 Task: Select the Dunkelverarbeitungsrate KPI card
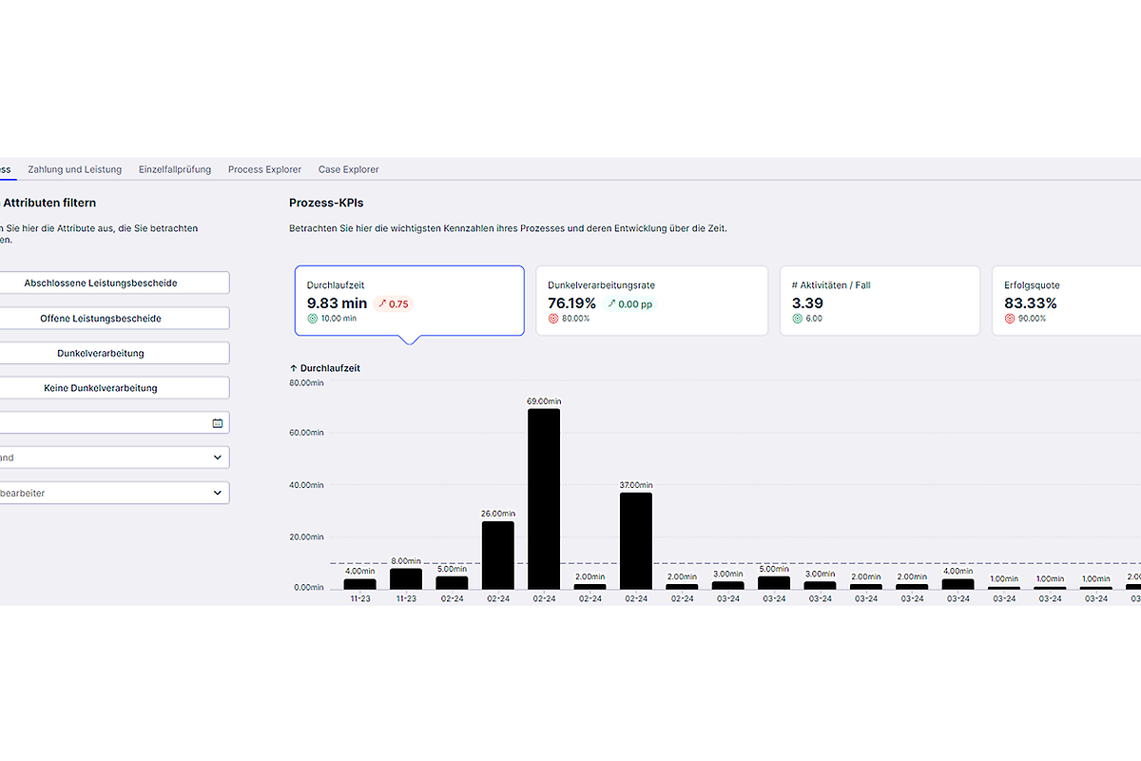(651, 301)
